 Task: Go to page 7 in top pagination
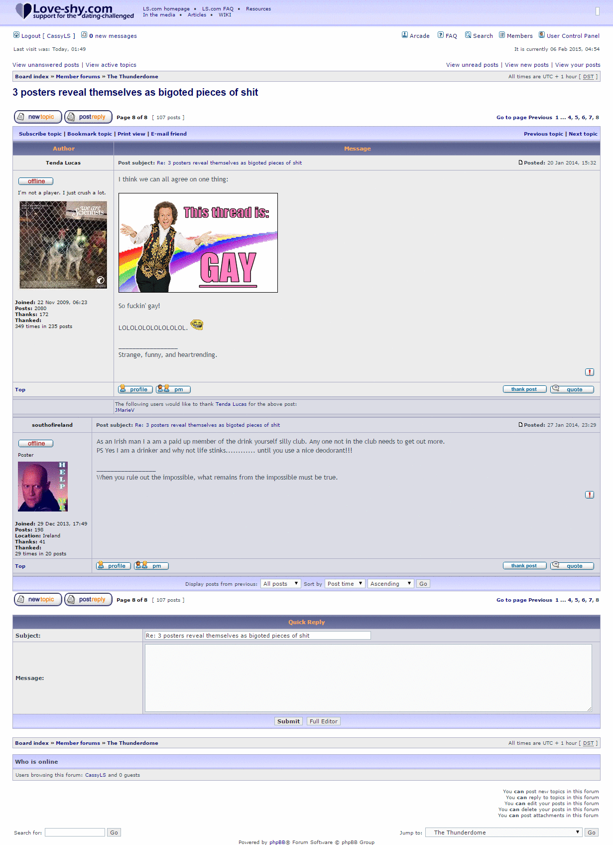coord(591,118)
